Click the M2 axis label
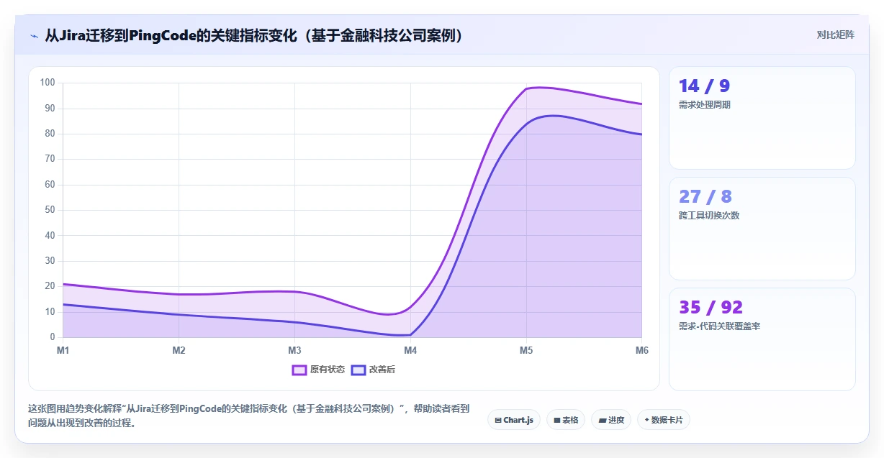The width and height of the screenshot is (884, 458). pyautogui.click(x=179, y=350)
